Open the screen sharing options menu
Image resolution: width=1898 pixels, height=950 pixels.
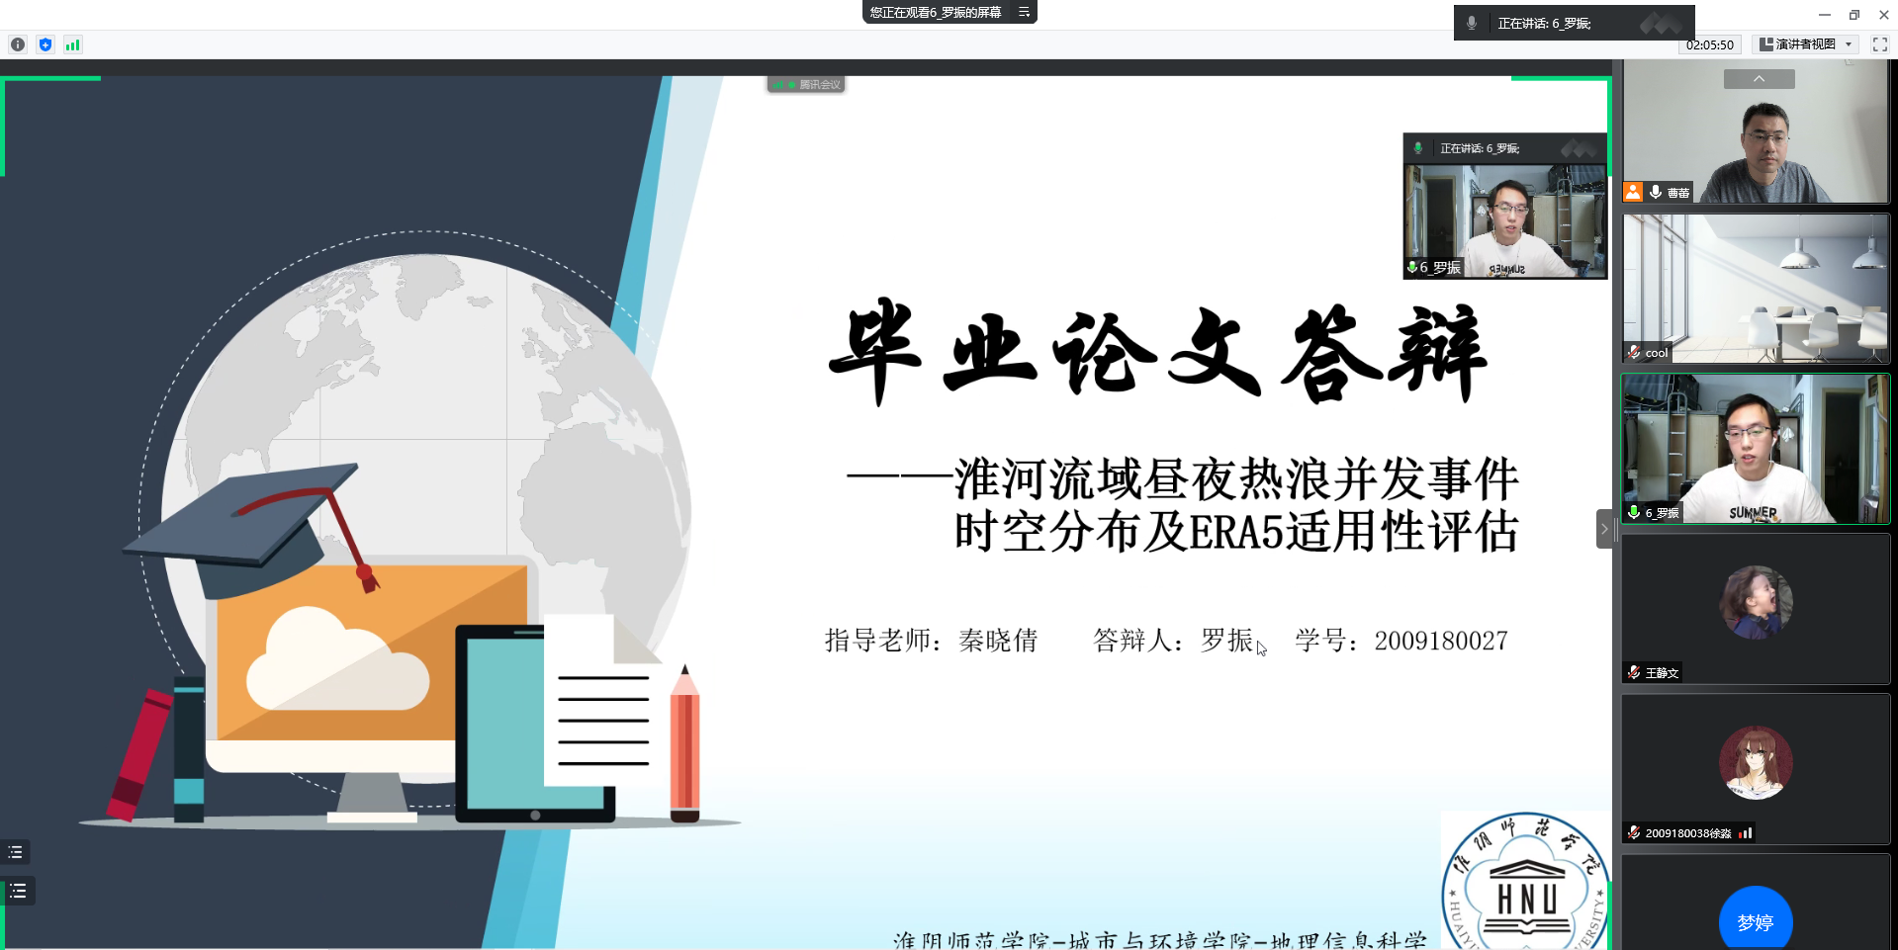pyautogui.click(x=1024, y=12)
